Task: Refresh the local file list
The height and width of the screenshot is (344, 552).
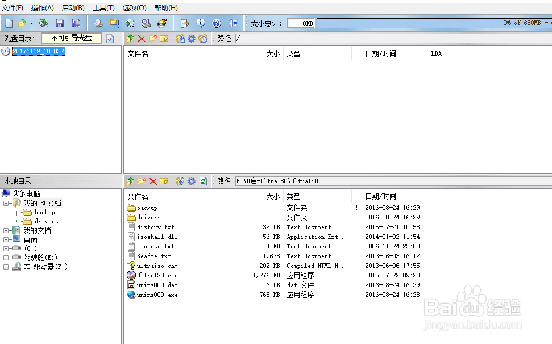Action: 203,181
